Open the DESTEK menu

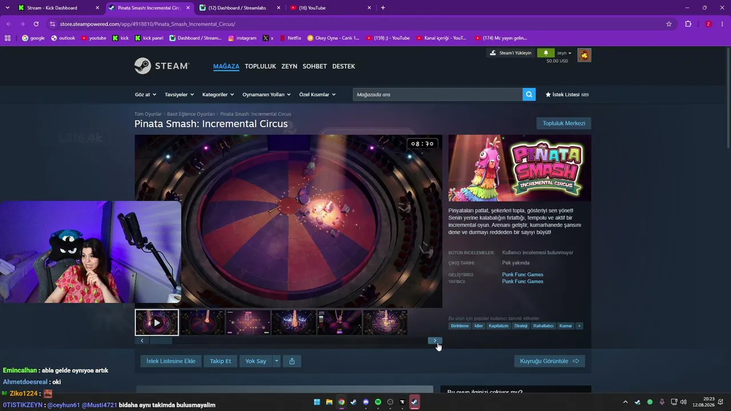[x=344, y=66]
